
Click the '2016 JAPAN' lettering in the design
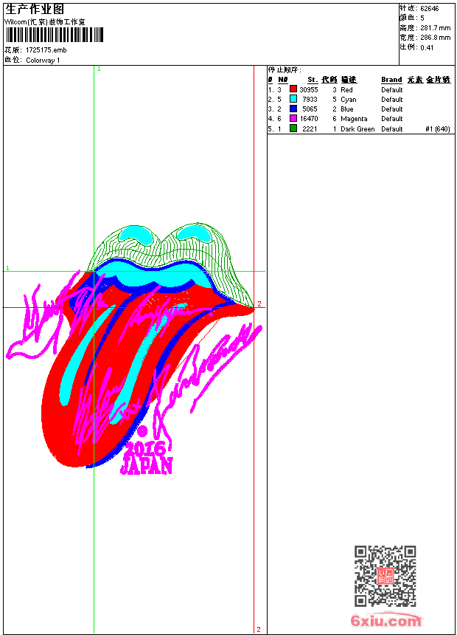click(147, 458)
